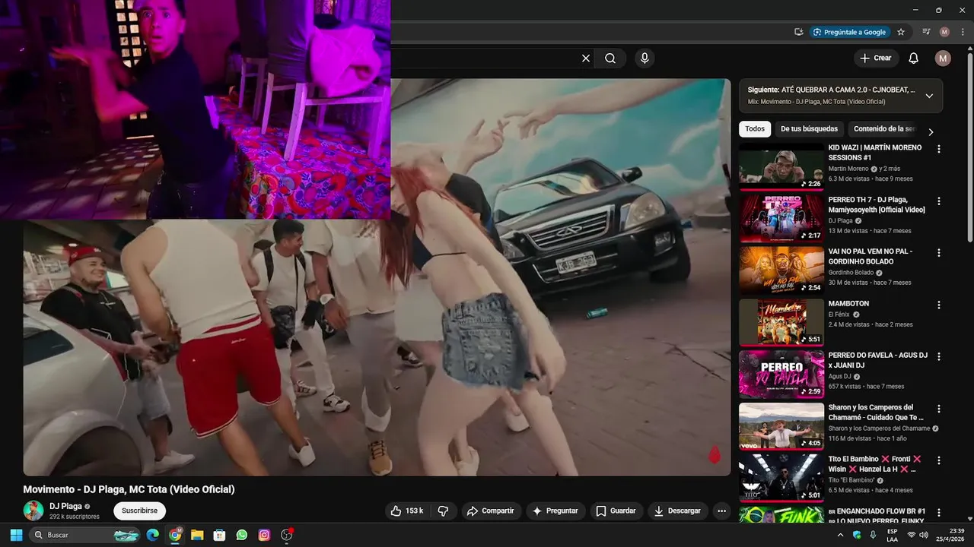Subscribe with the Suscribirse button
974x547 pixels.
point(140,511)
